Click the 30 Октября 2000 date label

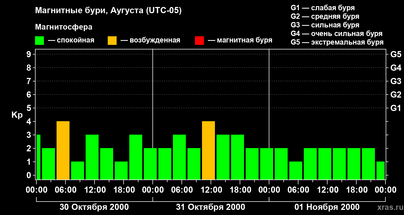(94, 207)
